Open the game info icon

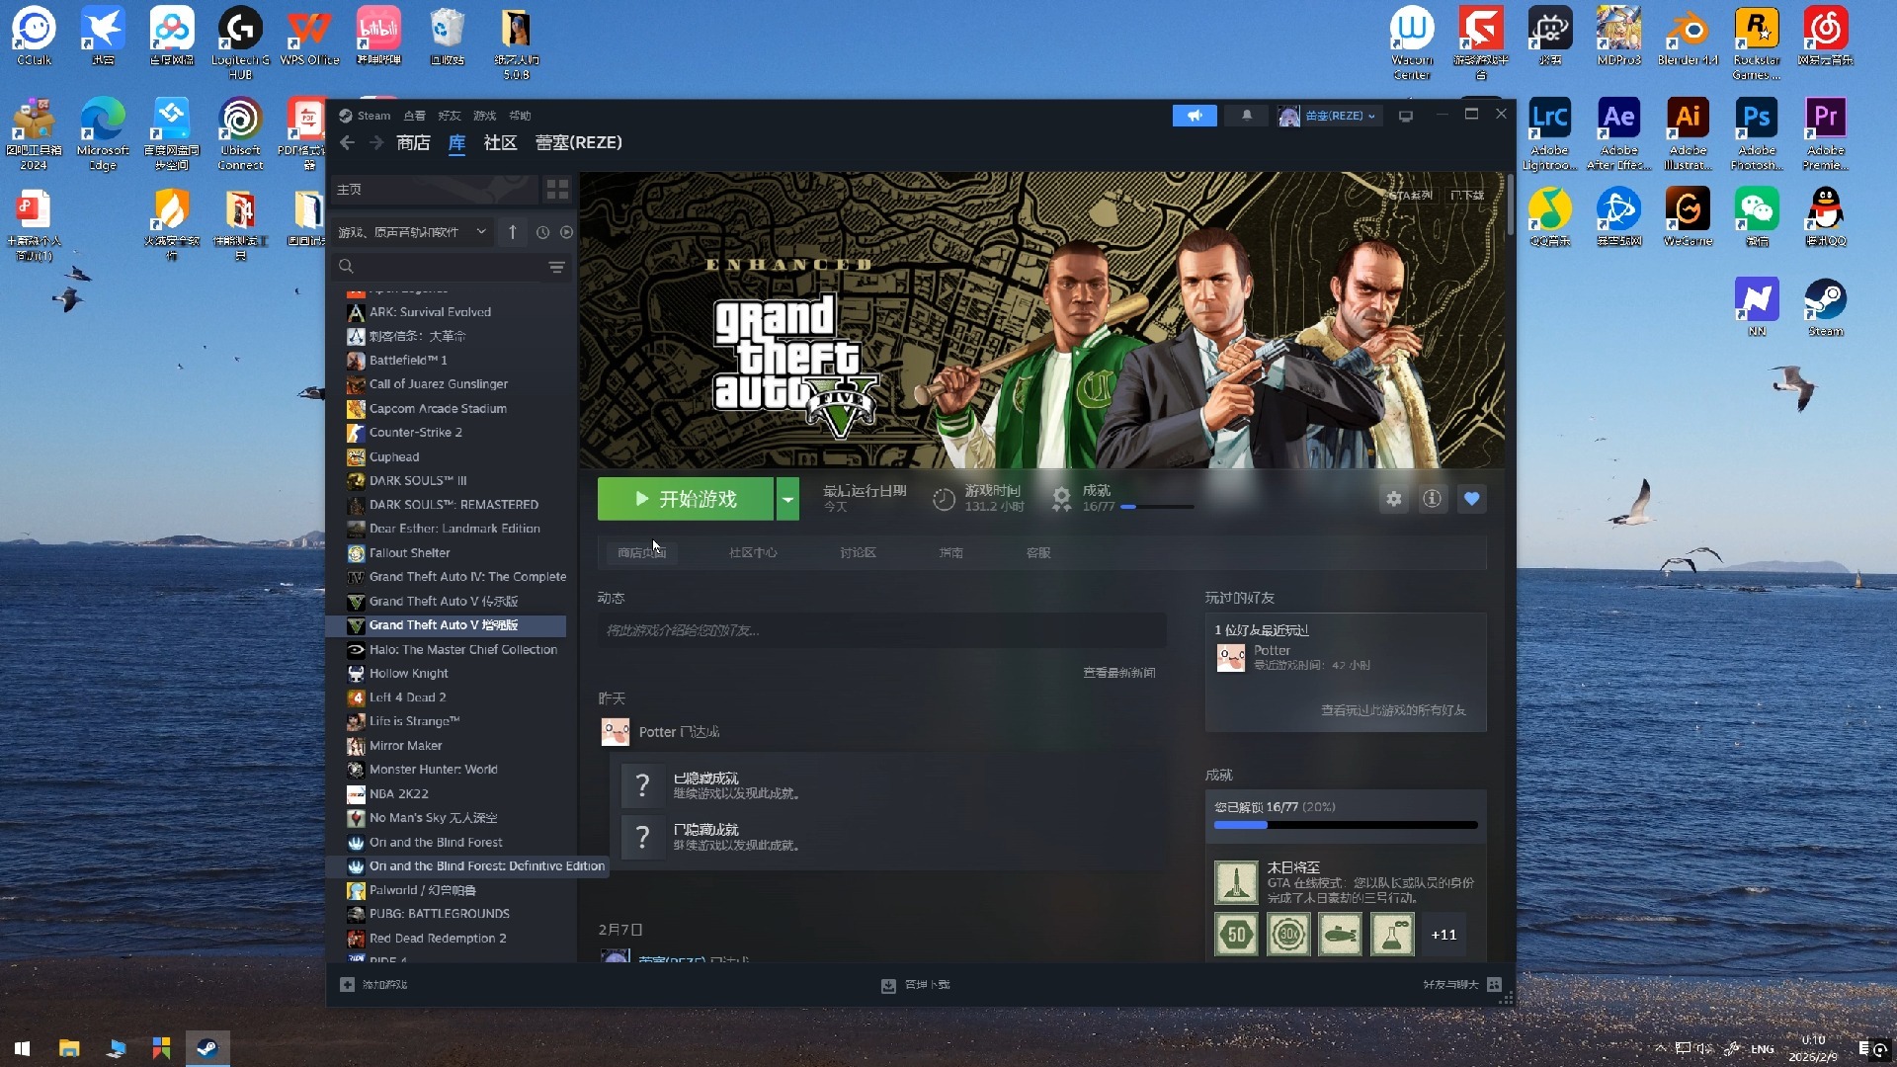[x=1432, y=499]
